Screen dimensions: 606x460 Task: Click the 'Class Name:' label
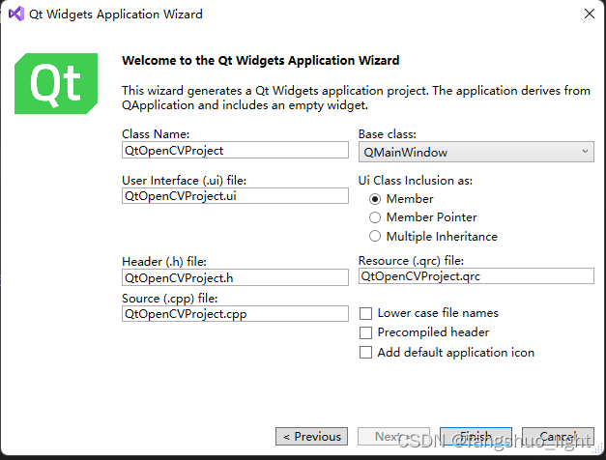point(156,134)
